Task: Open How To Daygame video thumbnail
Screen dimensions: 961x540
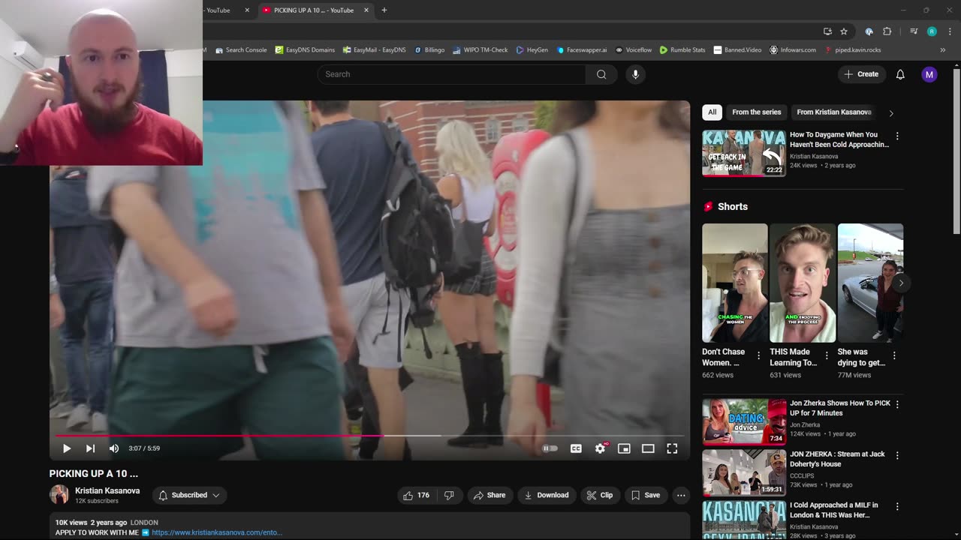Action: (744, 153)
